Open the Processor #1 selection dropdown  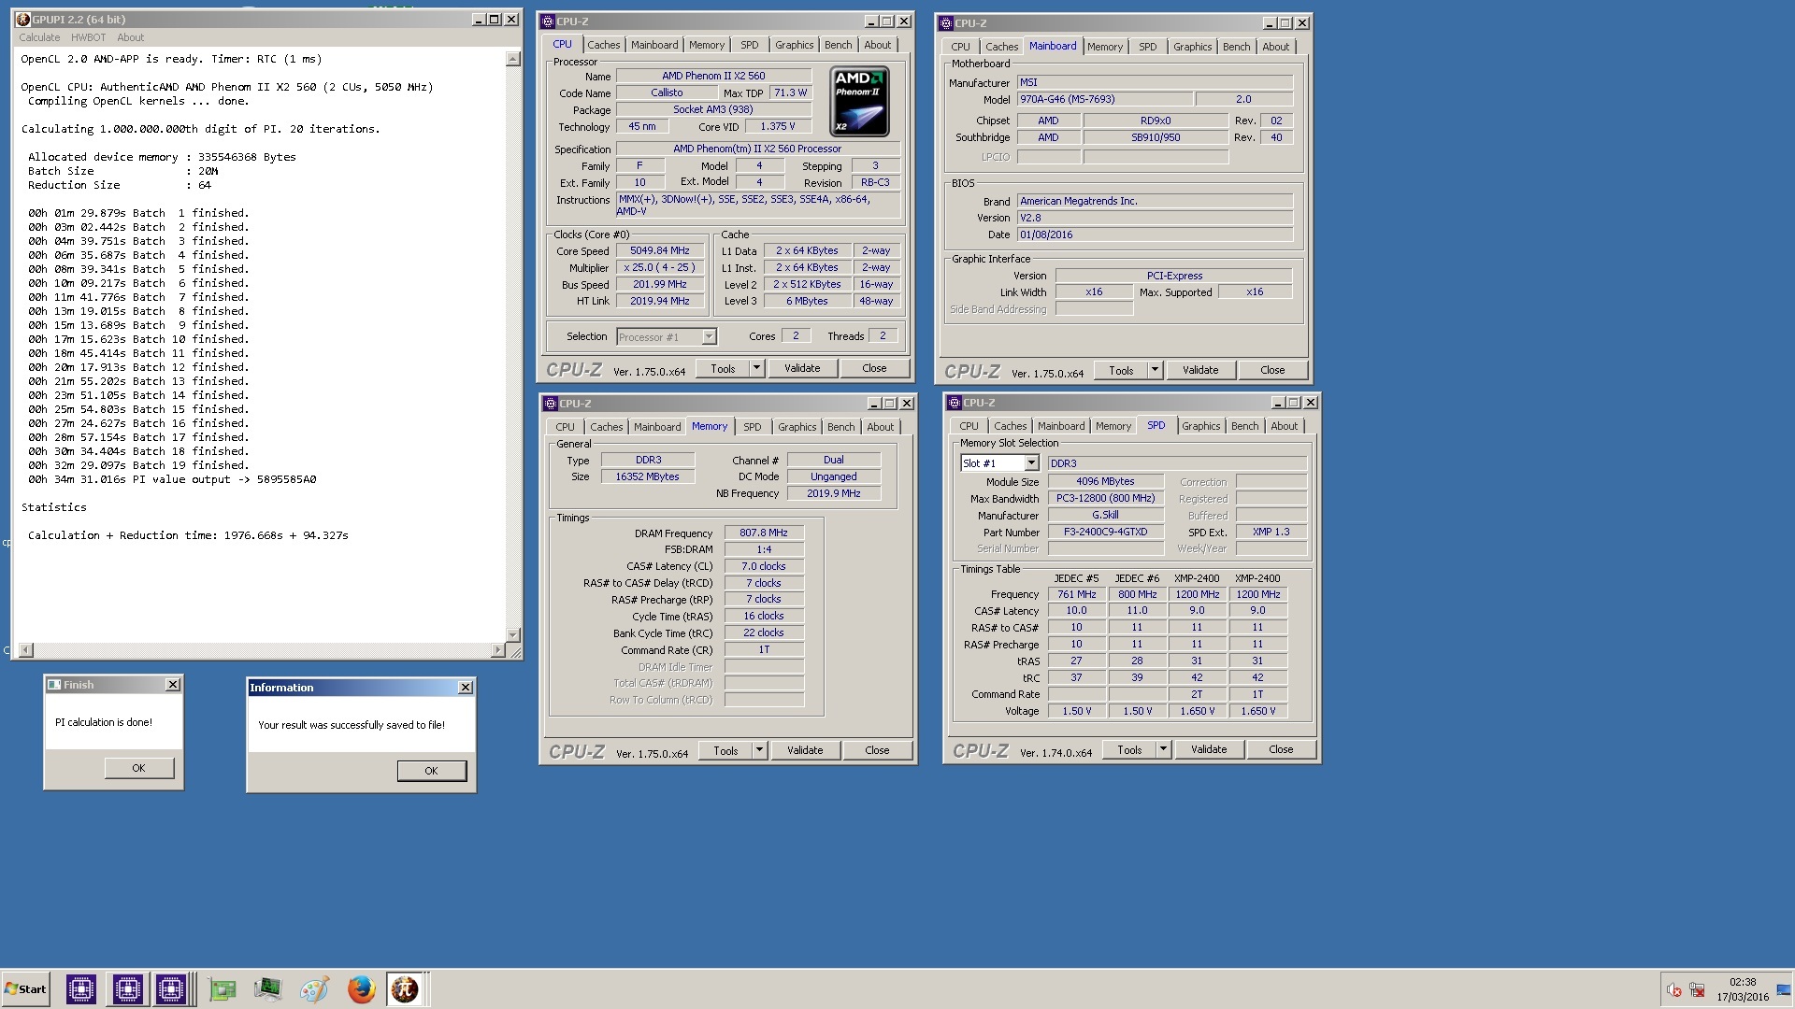[709, 337]
